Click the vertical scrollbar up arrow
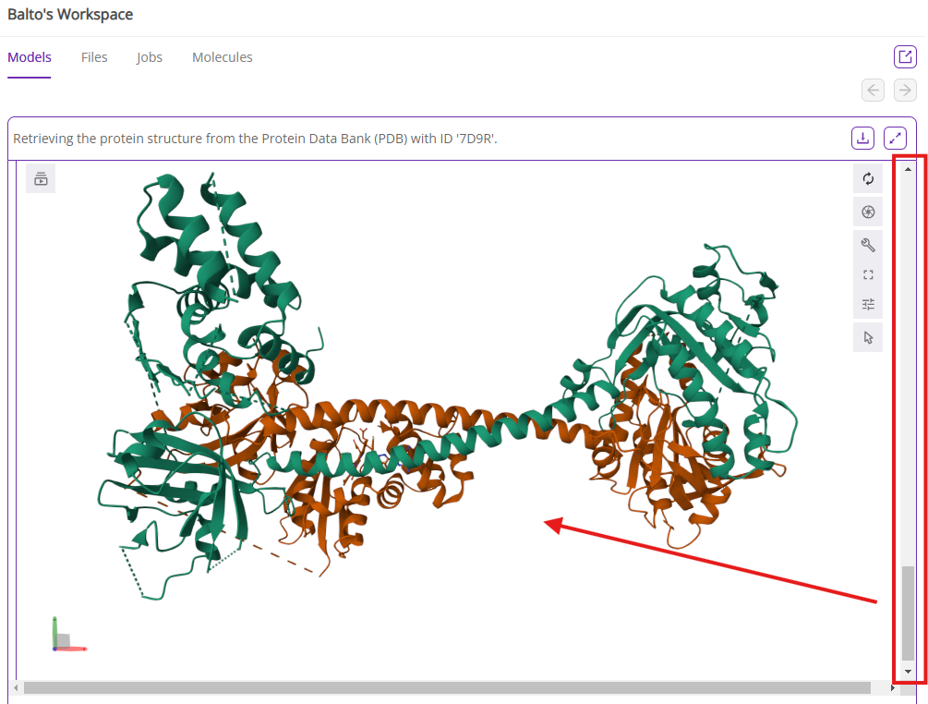The height and width of the screenshot is (704, 928). tap(908, 169)
